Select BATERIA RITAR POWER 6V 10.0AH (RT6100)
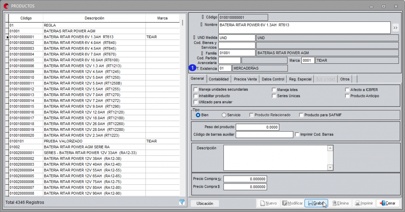This screenshot has height=212, width=405. click(94, 60)
